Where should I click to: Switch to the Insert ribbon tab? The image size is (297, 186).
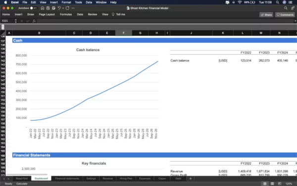coord(19,14)
